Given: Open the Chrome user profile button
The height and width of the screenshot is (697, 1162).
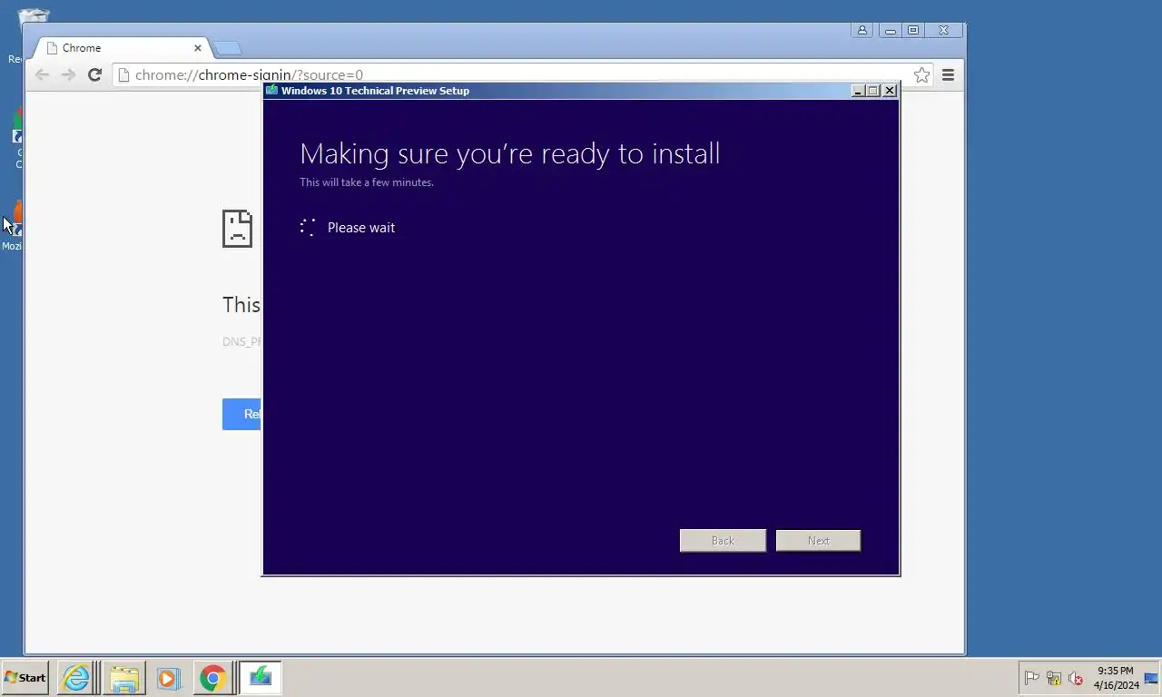Looking at the screenshot, I should [x=862, y=30].
